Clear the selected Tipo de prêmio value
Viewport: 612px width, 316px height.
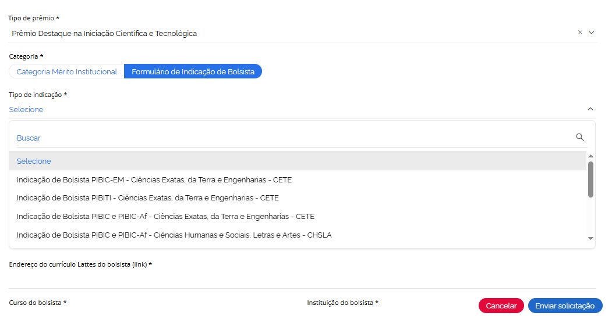point(580,33)
